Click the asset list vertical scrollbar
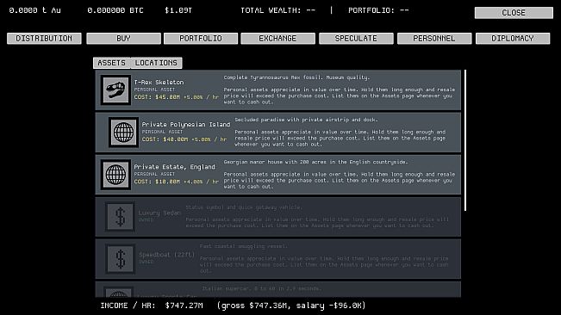This screenshot has width=561, height=315. pos(465,140)
